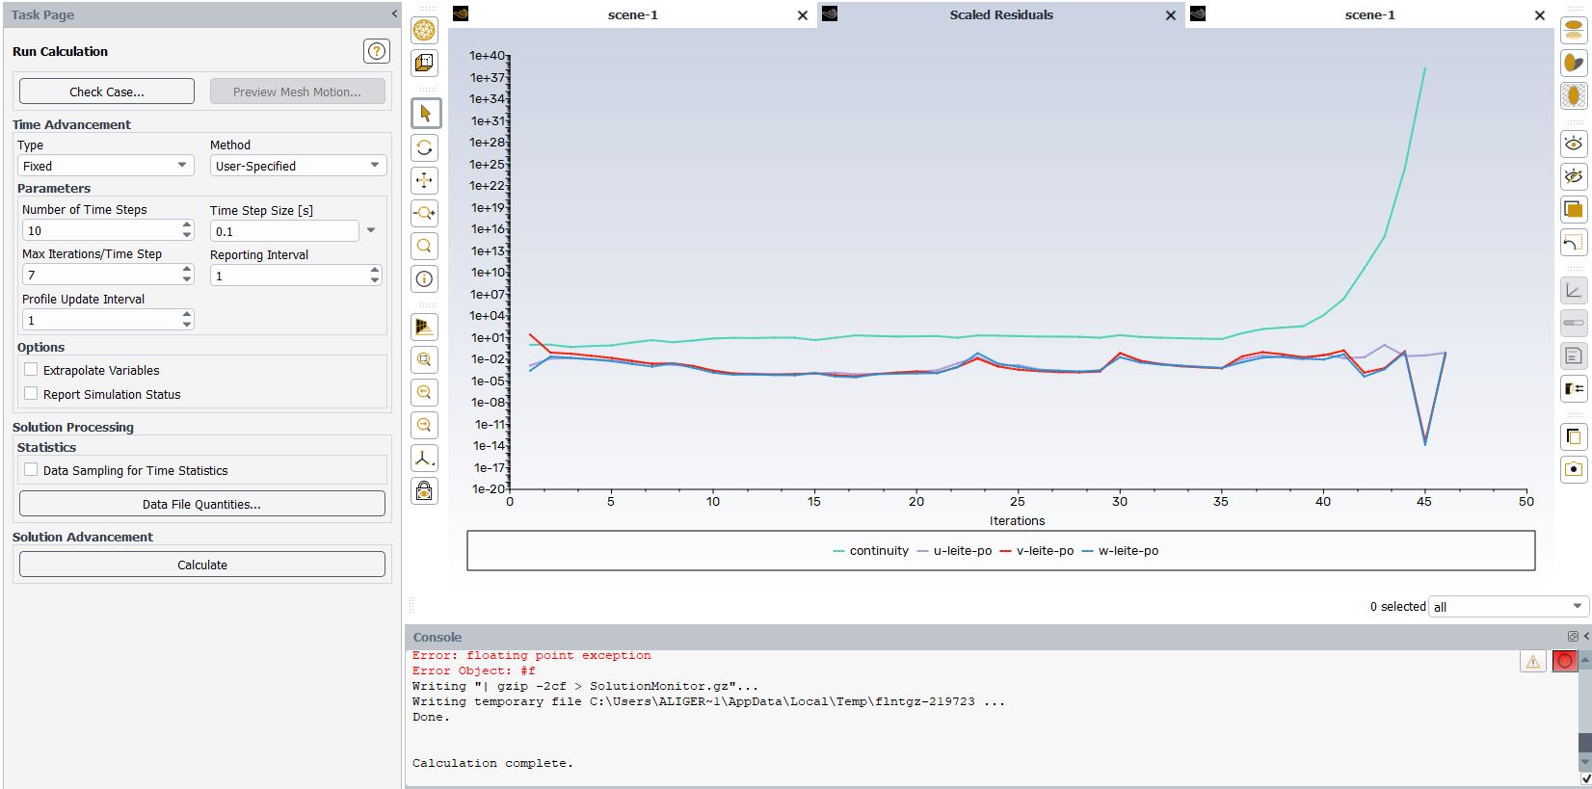The width and height of the screenshot is (1592, 789).
Task: Click the red stop button in console
Action: [x=1564, y=661]
